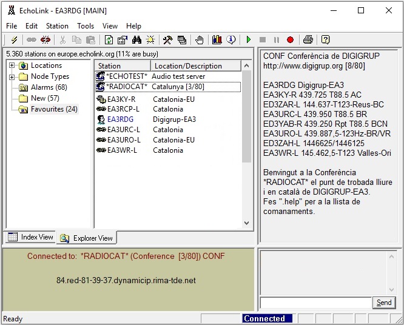This screenshot has height=325, width=404.
Task: Open Setup with hammer and wrench icon
Action: point(168,39)
